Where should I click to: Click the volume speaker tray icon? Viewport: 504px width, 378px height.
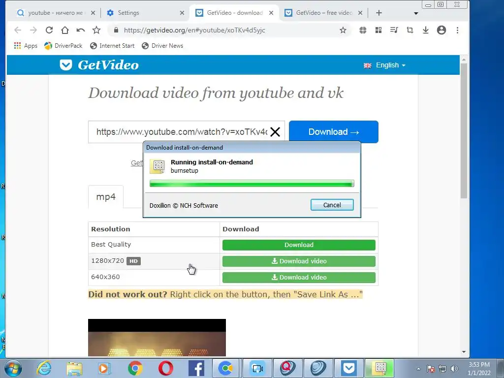pyautogui.click(x=454, y=369)
